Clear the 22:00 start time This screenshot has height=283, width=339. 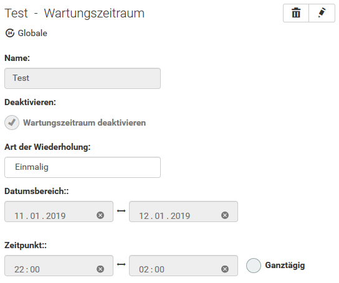[100, 269]
